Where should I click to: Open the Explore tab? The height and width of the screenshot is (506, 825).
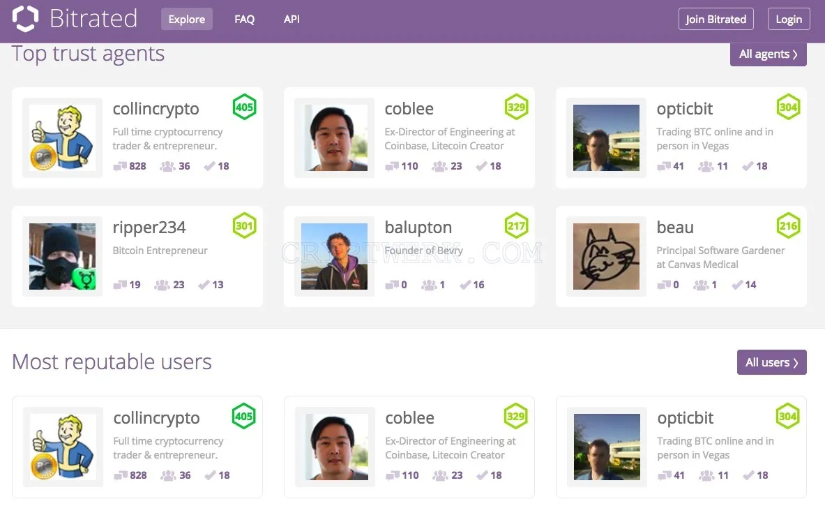click(187, 19)
